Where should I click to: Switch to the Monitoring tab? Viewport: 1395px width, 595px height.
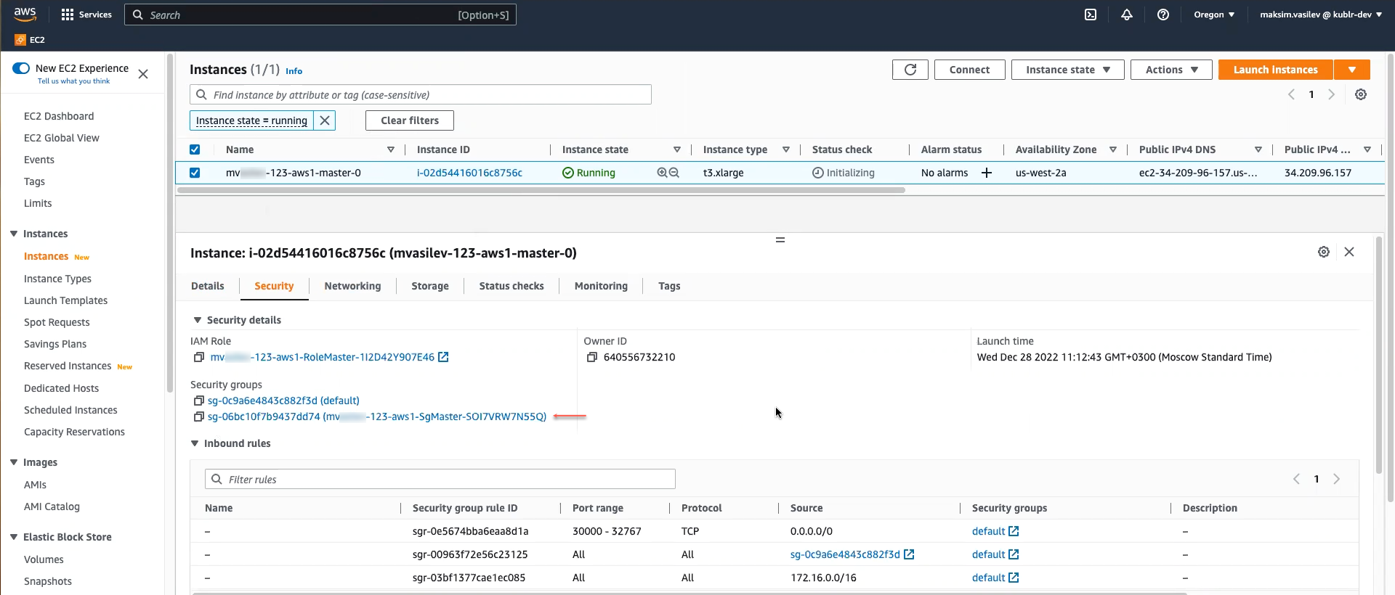click(601, 286)
